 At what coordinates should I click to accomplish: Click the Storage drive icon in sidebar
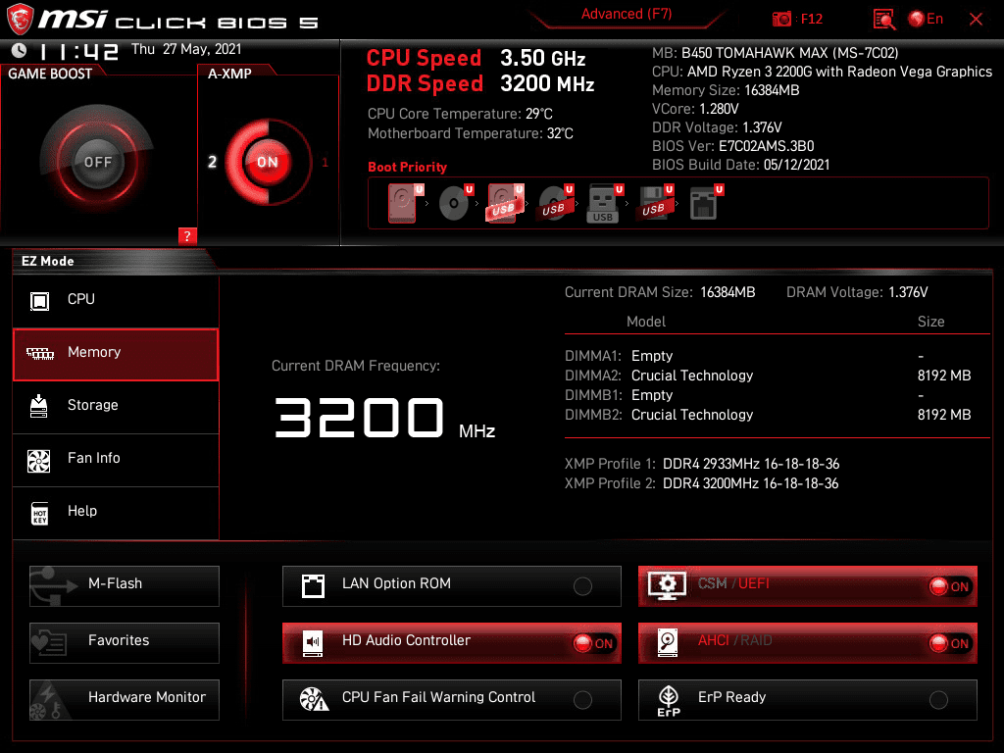[x=38, y=406]
